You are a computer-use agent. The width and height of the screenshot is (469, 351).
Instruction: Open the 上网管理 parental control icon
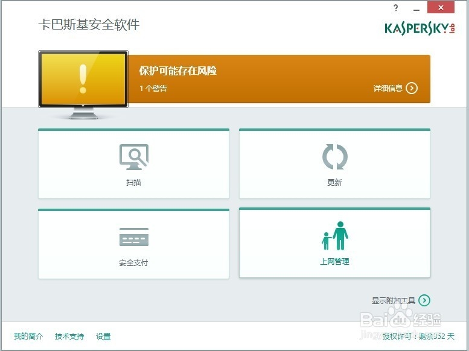[335, 236]
